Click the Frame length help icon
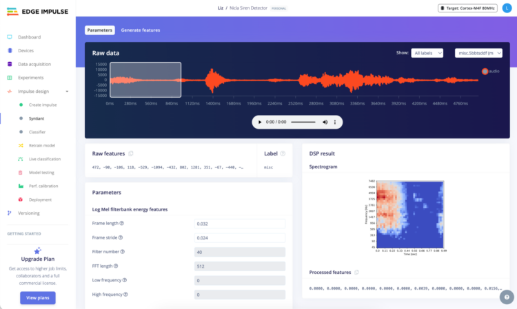 coord(122,223)
